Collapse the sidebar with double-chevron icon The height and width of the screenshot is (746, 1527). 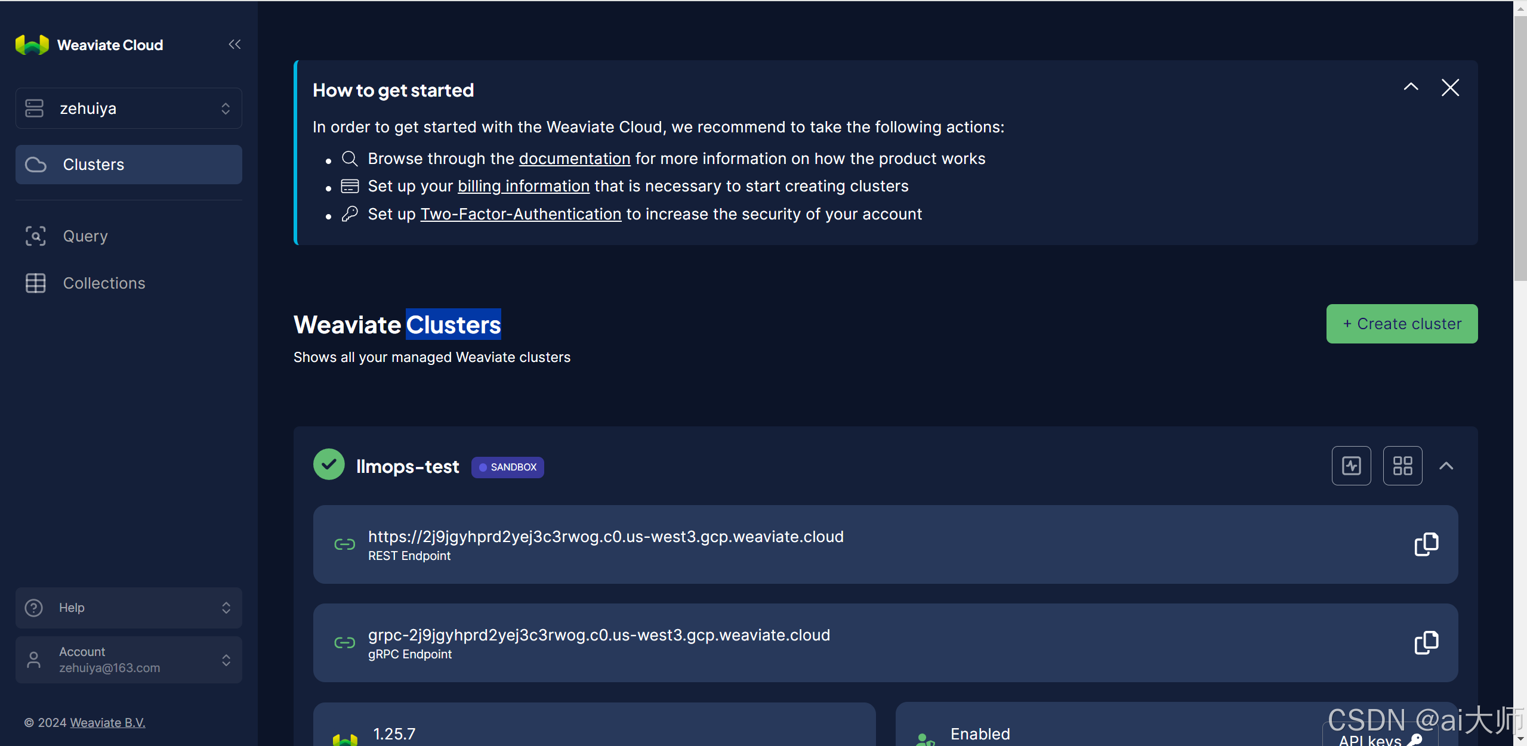coord(235,45)
